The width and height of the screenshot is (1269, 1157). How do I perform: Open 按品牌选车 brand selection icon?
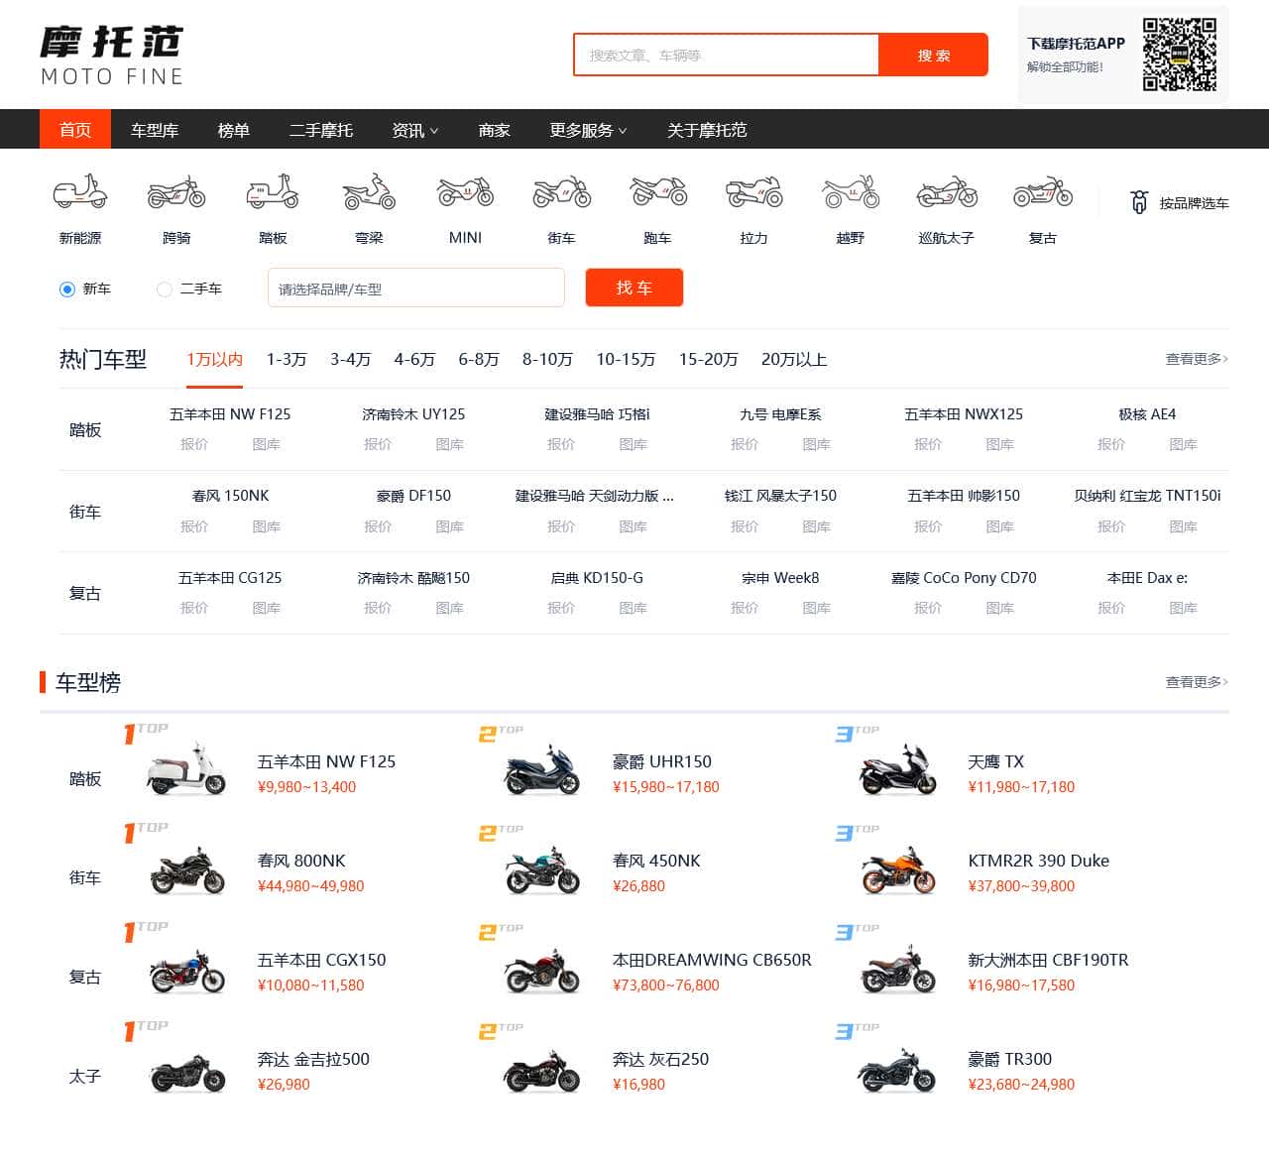pyautogui.click(x=1139, y=202)
